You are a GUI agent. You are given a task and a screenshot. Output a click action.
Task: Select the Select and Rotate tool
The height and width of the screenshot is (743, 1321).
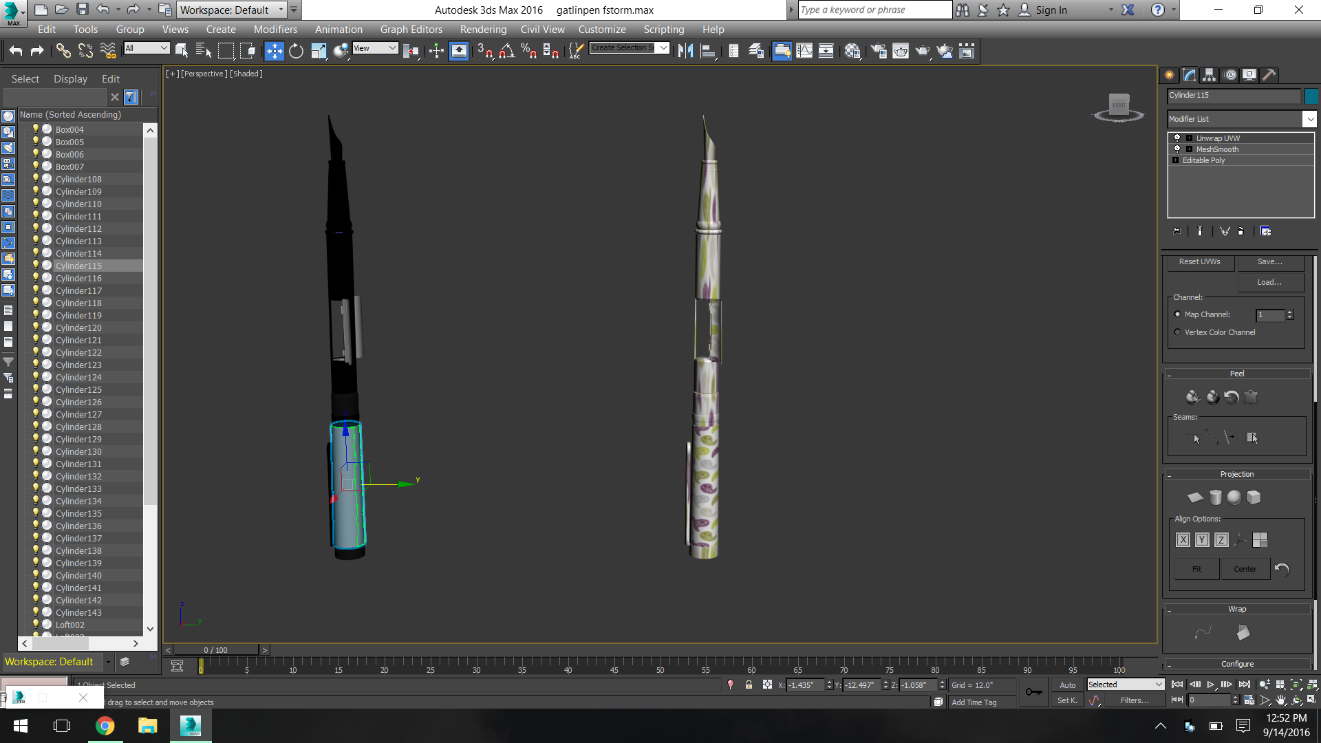click(296, 51)
